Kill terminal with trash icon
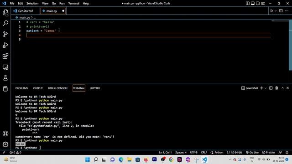The image size is (292, 164). point(276,88)
